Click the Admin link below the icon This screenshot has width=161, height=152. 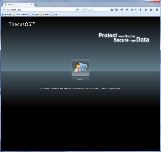pyautogui.click(x=80, y=79)
